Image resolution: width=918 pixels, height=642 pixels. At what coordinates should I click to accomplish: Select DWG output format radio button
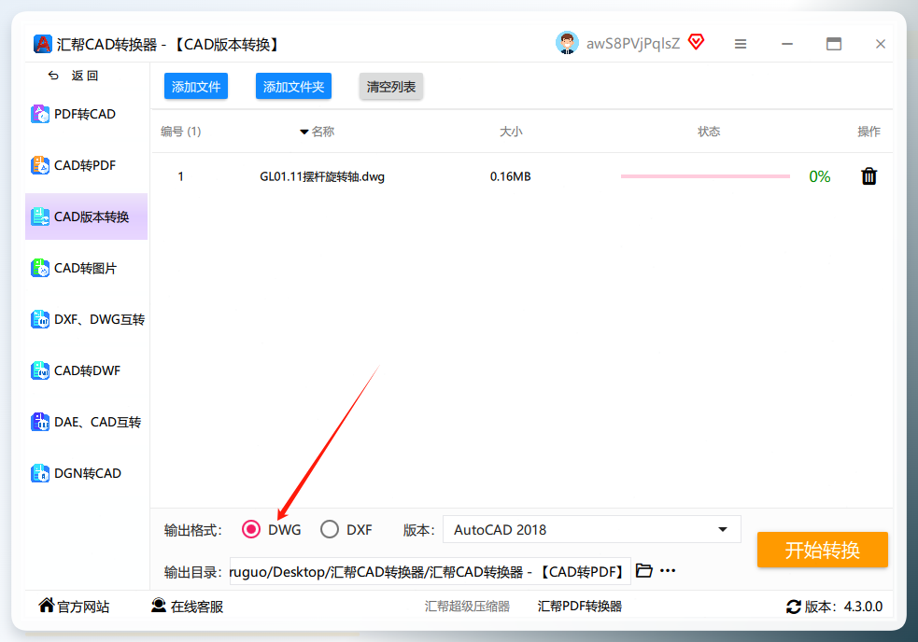click(x=251, y=530)
